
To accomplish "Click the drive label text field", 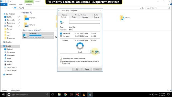I will point(85,22).
